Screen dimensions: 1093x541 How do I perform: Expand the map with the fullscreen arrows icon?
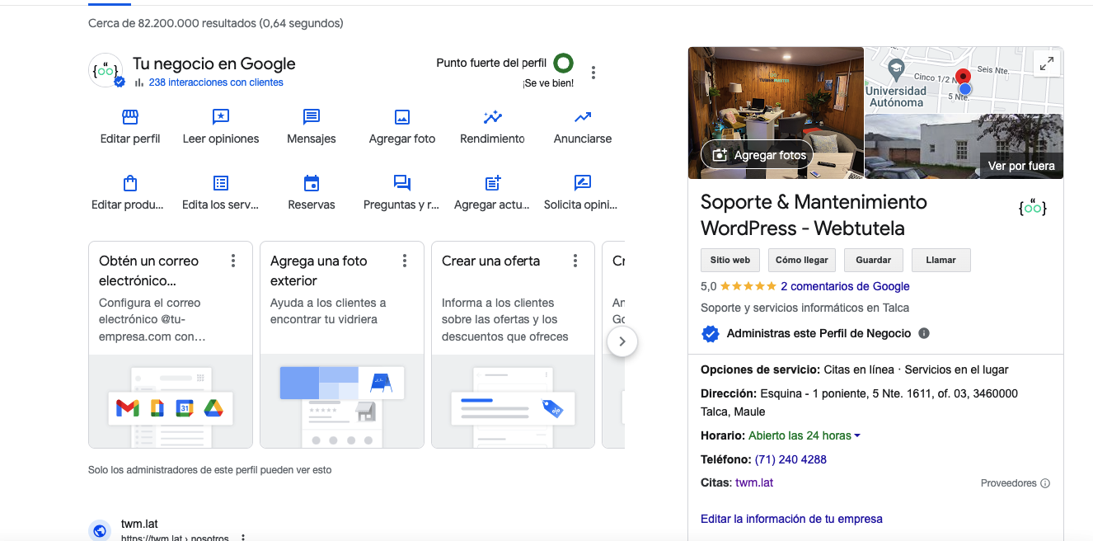[1046, 63]
